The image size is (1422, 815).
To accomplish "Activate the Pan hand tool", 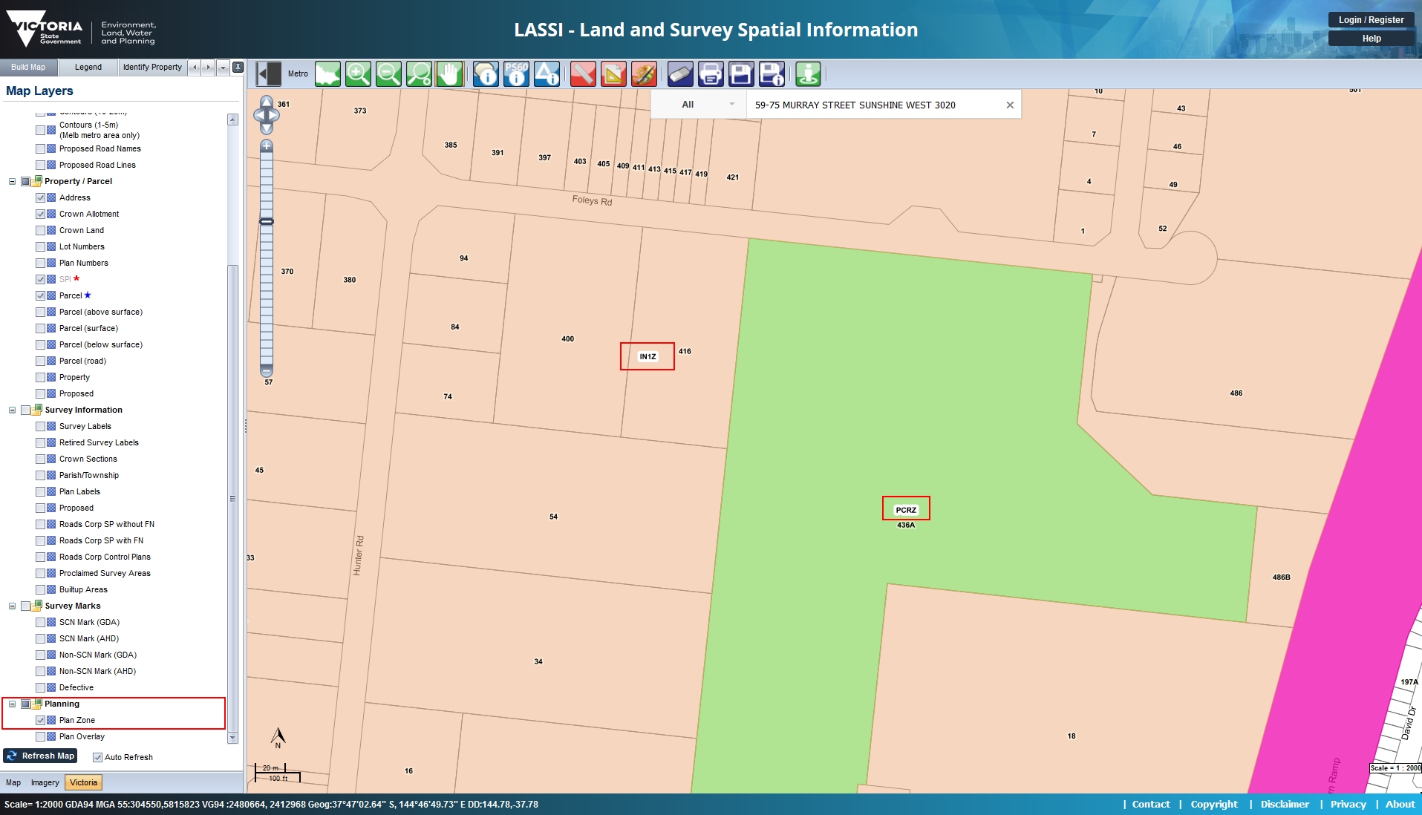I will (449, 73).
